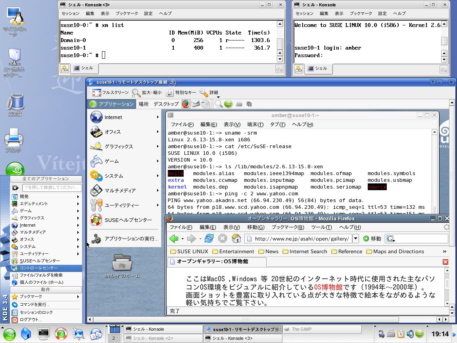Expand マルチメディア submenu in remote applications menu

[125, 191]
